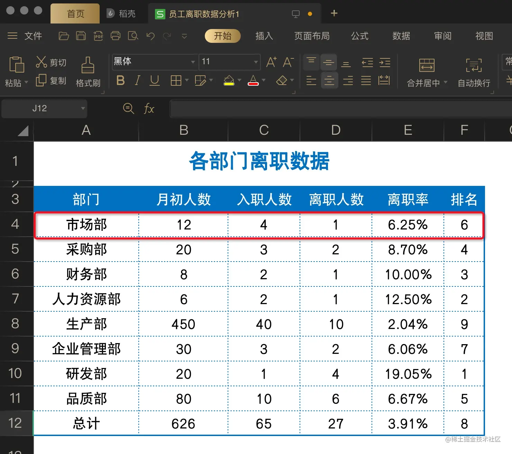Screen dimensions: 512x454
Task: Click the Print icon
Action: coord(116,36)
